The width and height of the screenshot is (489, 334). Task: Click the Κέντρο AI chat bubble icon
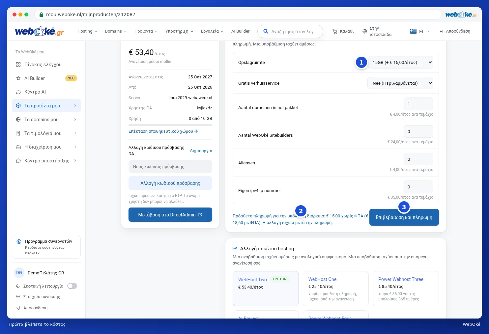pyautogui.click(x=18, y=92)
